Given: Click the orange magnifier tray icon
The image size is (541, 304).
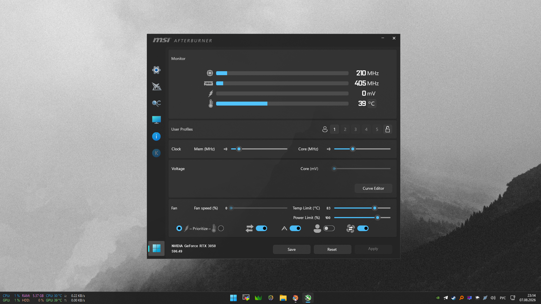Looking at the screenshot, I should coord(462,298).
